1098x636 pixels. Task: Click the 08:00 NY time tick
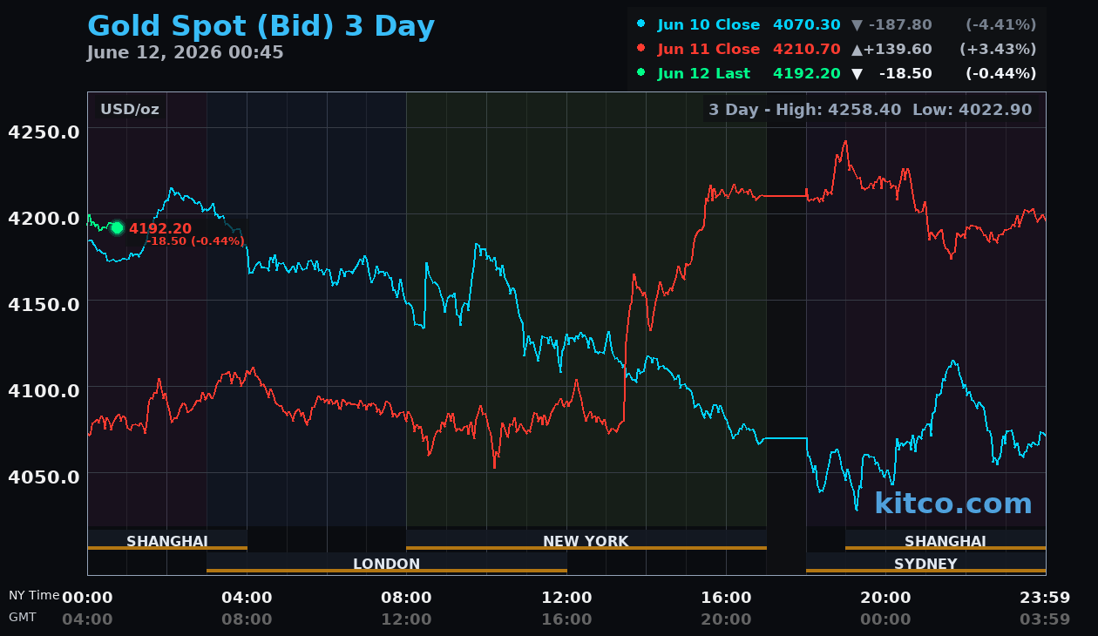tap(407, 598)
